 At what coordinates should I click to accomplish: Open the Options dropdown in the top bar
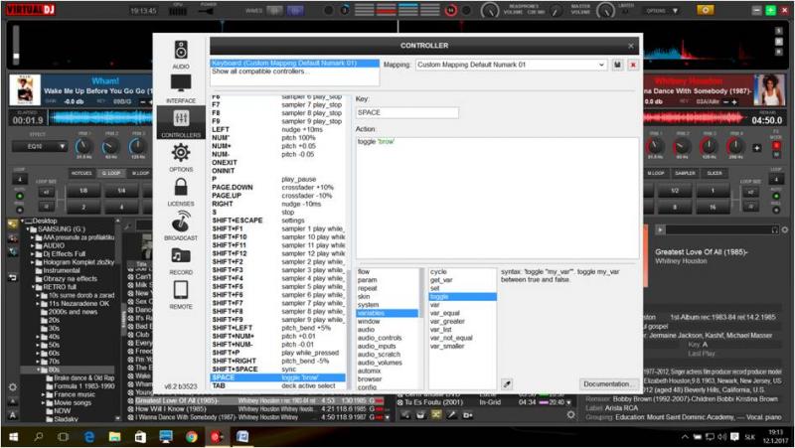[x=662, y=11]
